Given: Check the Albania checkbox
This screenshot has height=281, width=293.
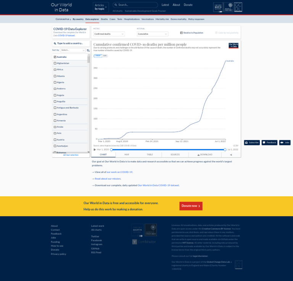Looking at the screenshot, I should point(55,76).
